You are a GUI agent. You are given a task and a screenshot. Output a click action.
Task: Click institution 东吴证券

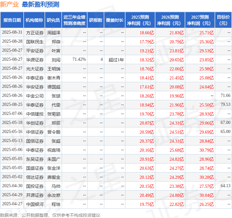coord(35,159)
